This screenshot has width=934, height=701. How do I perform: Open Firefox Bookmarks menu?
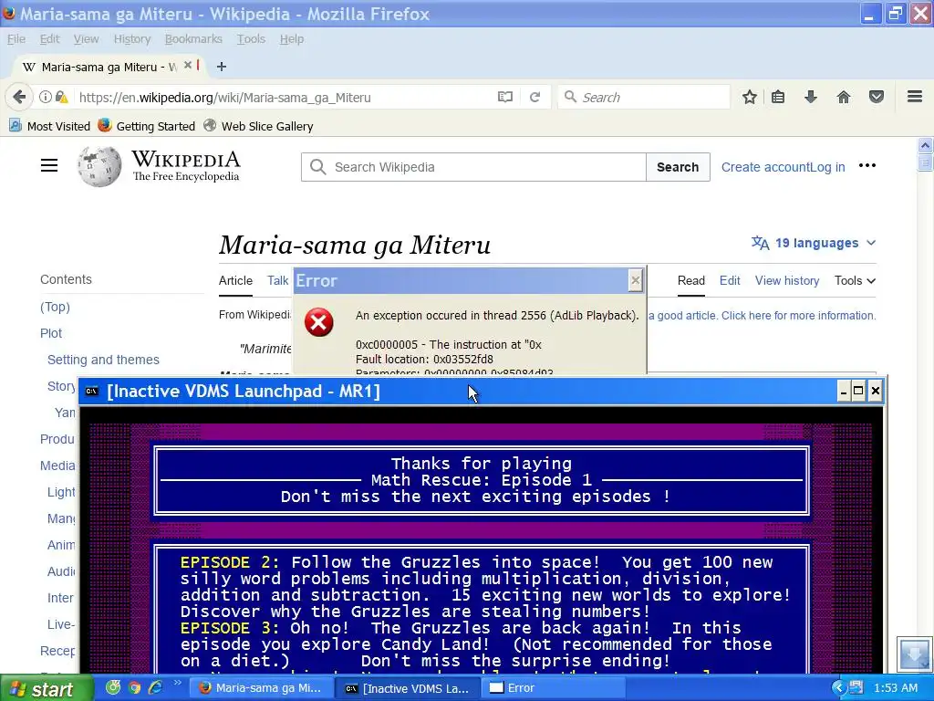tap(193, 38)
